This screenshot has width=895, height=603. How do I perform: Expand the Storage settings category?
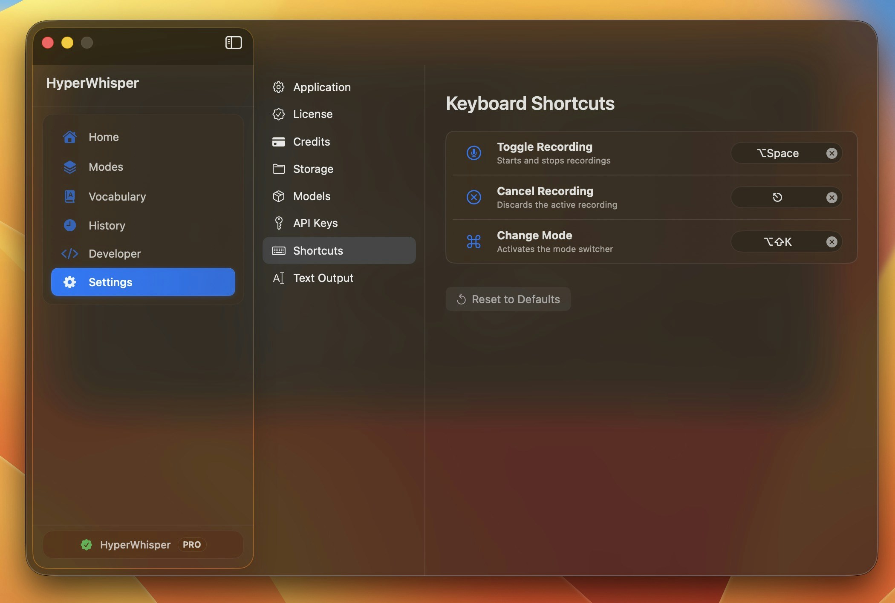tap(313, 169)
